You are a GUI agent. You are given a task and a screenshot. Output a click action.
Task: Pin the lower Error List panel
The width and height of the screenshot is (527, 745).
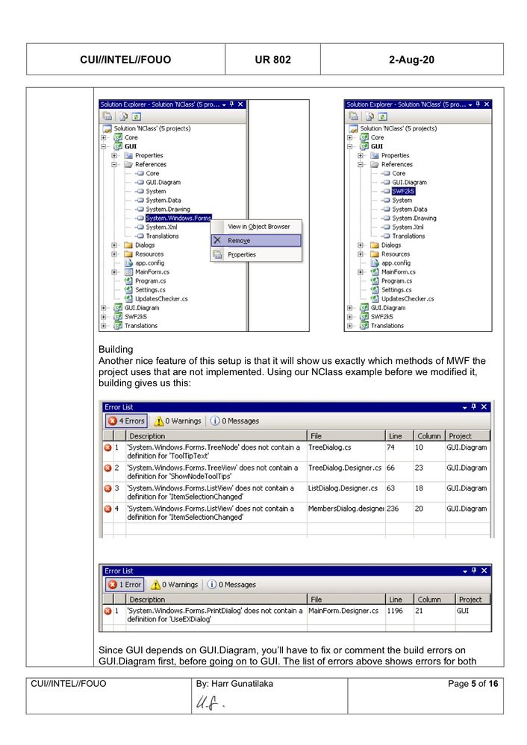click(474, 570)
